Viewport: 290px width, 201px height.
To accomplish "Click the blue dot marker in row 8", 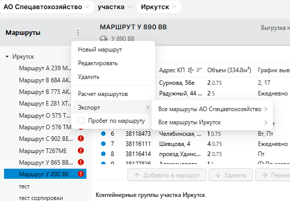I will pos(104,154).
